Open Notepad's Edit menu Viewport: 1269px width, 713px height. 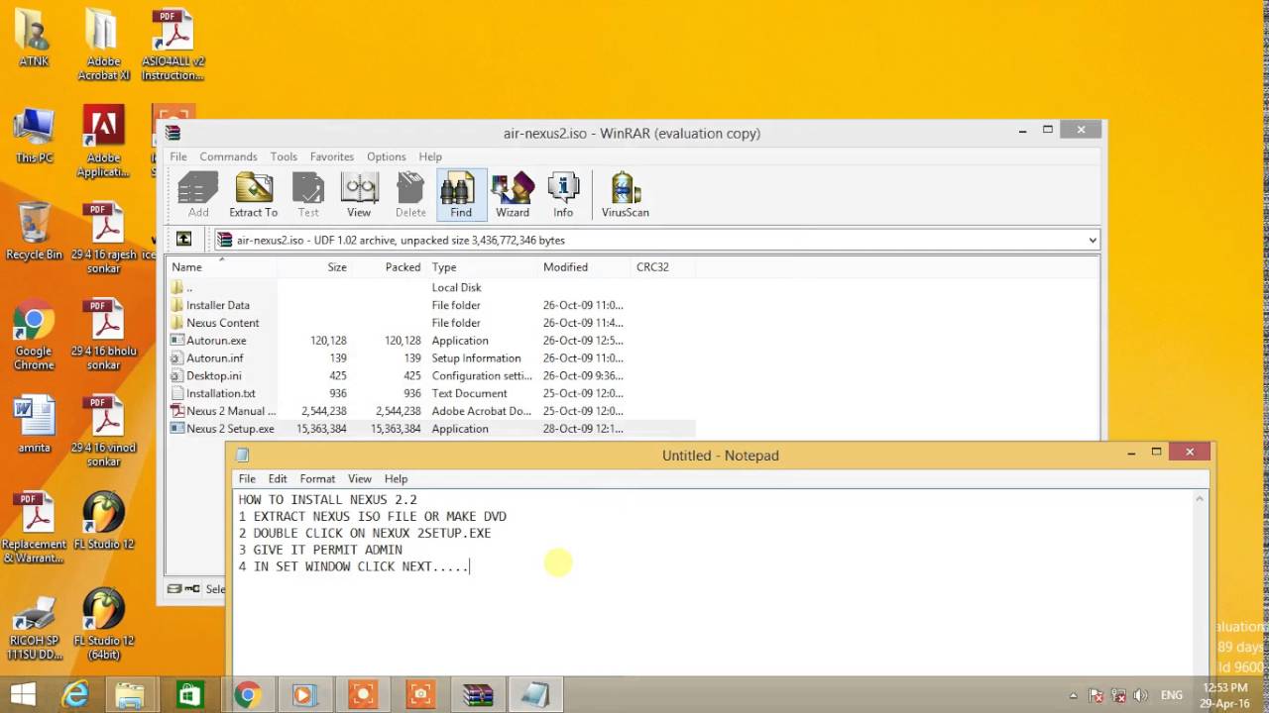[278, 478]
